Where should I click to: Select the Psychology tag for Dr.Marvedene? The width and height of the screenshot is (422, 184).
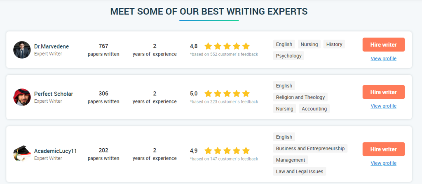click(288, 56)
